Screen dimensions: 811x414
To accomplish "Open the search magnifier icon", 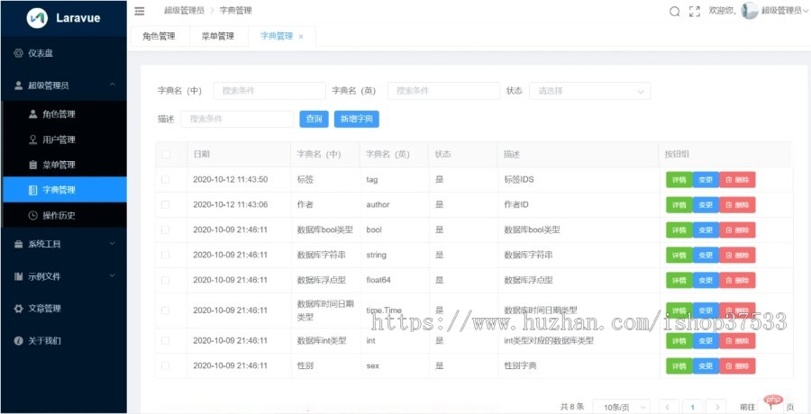I will (674, 12).
